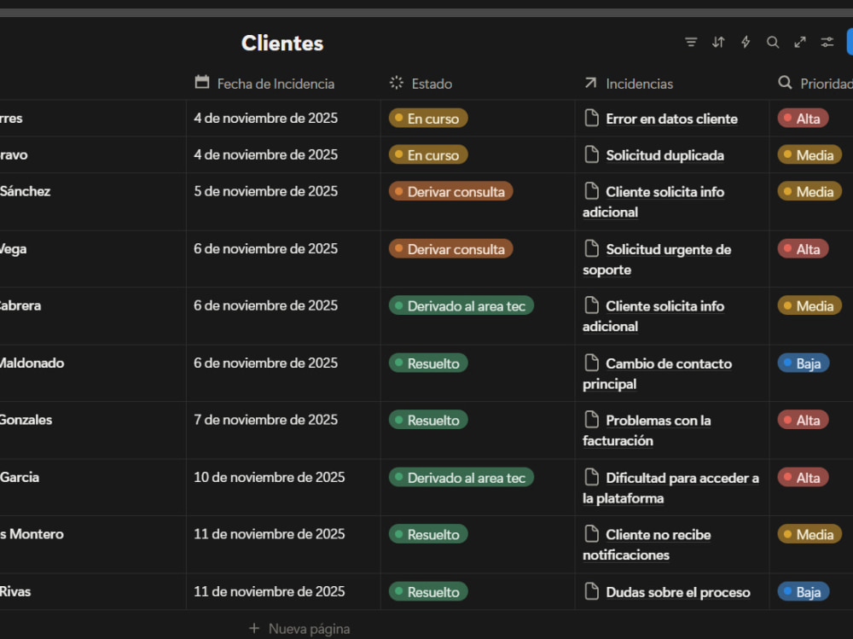Change the Derivado al area tec status in Garcia row

click(461, 478)
